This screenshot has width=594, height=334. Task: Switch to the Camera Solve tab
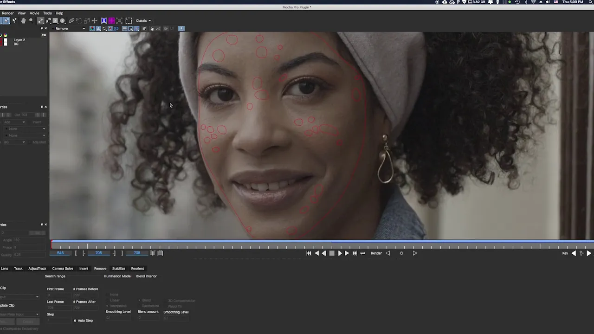click(x=63, y=269)
